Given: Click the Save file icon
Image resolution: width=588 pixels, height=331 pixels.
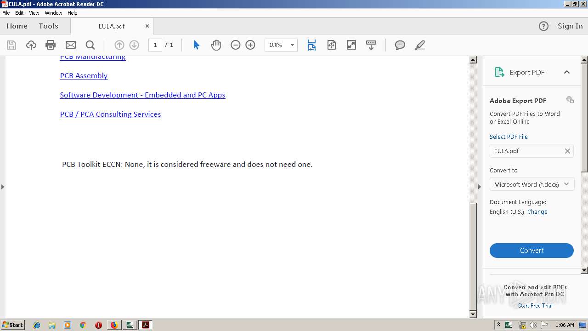Looking at the screenshot, I should [11, 45].
